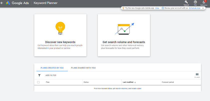Sort by Last modified column arrow
The height and width of the screenshot is (101, 210).
click(135, 82)
